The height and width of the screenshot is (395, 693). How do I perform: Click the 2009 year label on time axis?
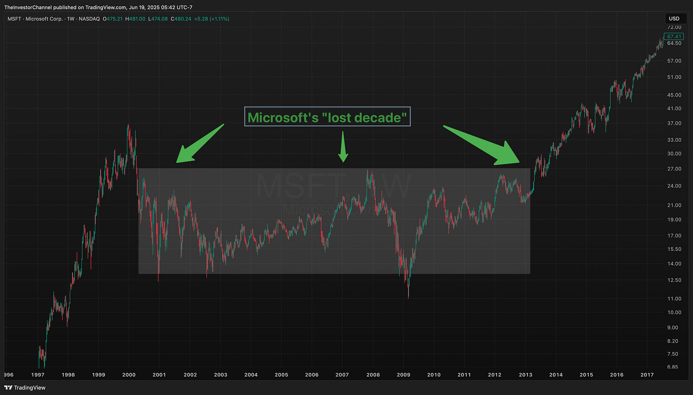pyautogui.click(x=404, y=375)
